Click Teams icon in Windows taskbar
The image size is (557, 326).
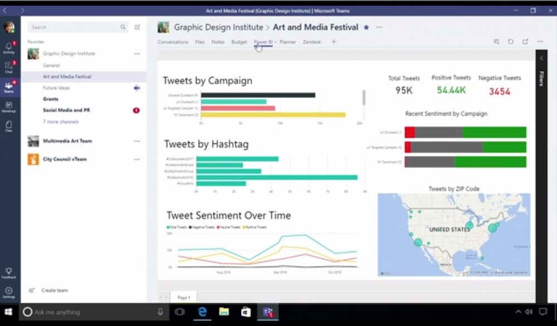pos(268,312)
